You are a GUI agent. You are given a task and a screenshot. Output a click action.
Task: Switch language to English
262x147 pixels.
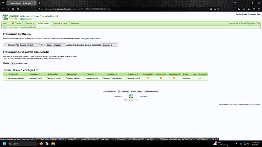pyautogui.click(x=245, y=14)
